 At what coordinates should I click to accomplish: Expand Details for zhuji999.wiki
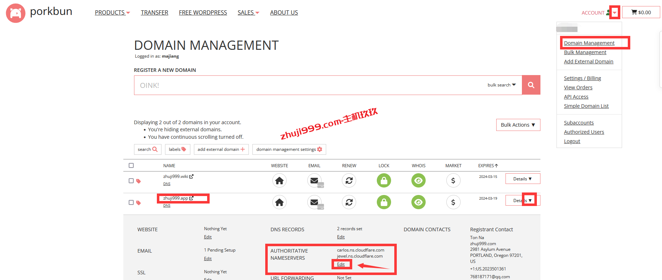pyautogui.click(x=523, y=179)
